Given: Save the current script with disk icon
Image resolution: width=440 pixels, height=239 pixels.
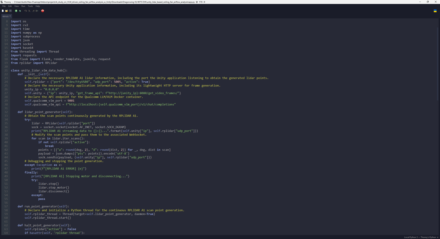Looking at the screenshot, I should (10, 11).
